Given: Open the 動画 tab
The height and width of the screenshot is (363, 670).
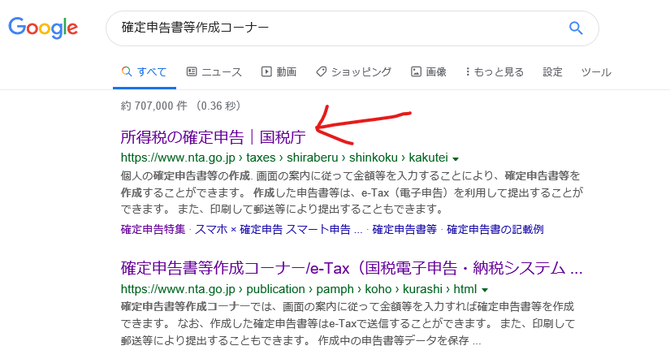Looking at the screenshot, I should tap(279, 71).
